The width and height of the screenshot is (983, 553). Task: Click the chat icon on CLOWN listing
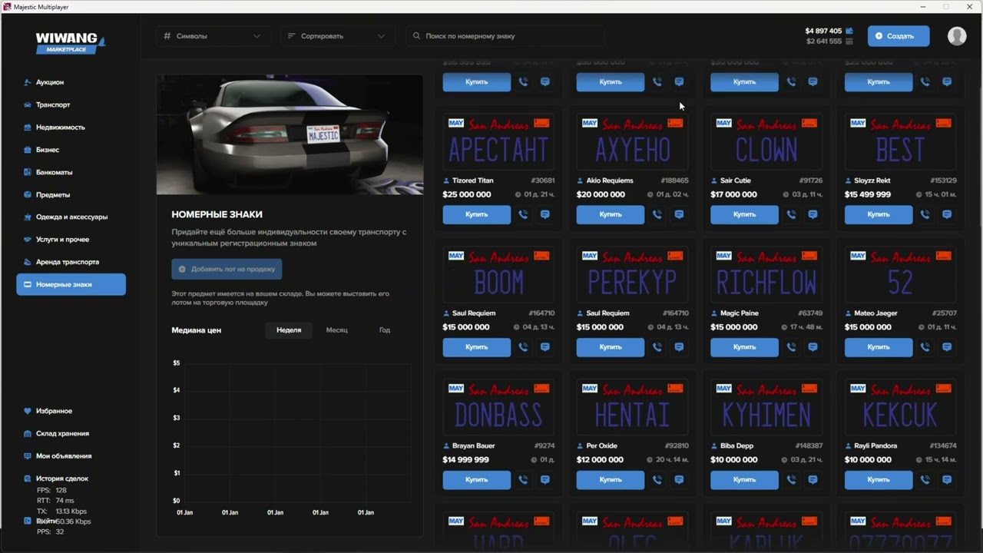pos(813,214)
